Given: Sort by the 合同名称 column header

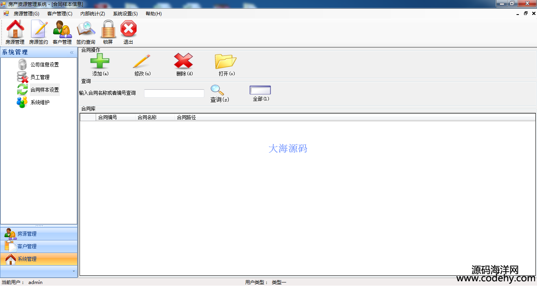Looking at the screenshot, I should click(154, 117).
